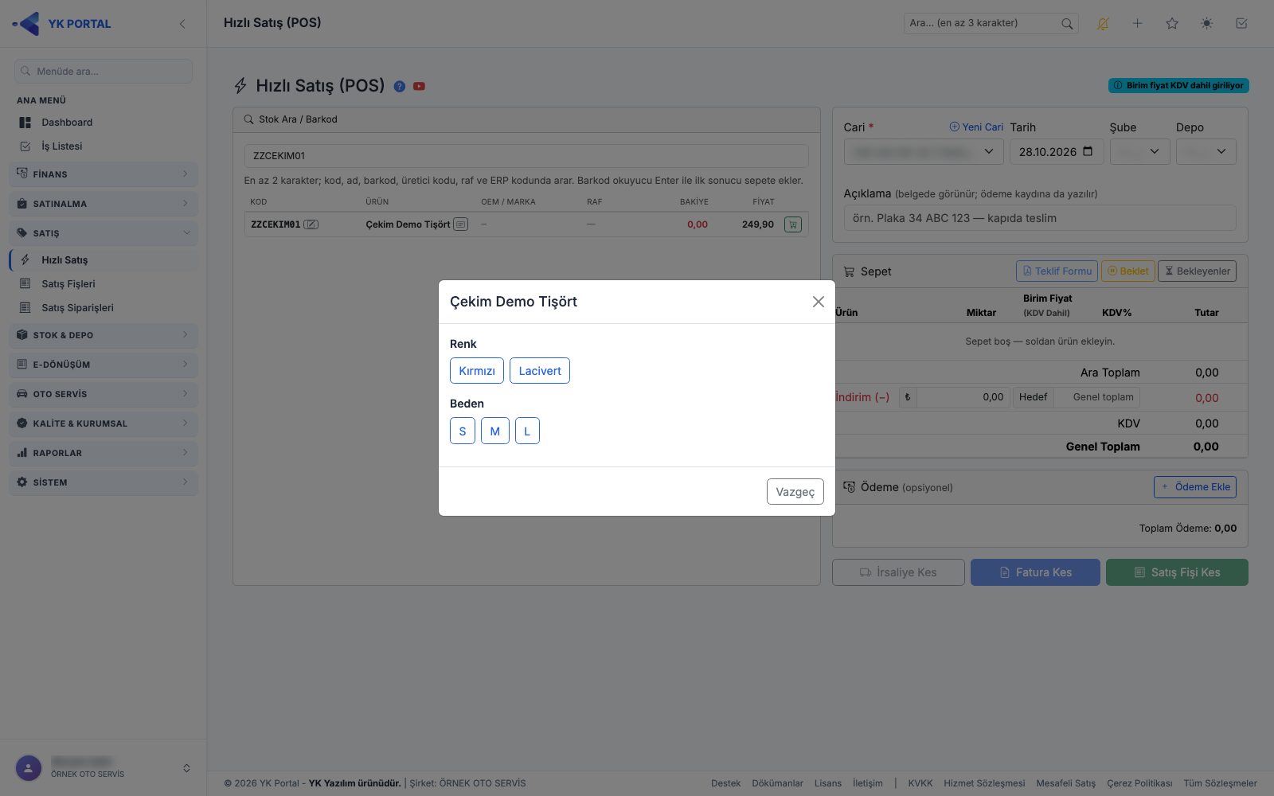Open the blue help icon beside page title
The height and width of the screenshot is (796, 1274).
(400, 86)
